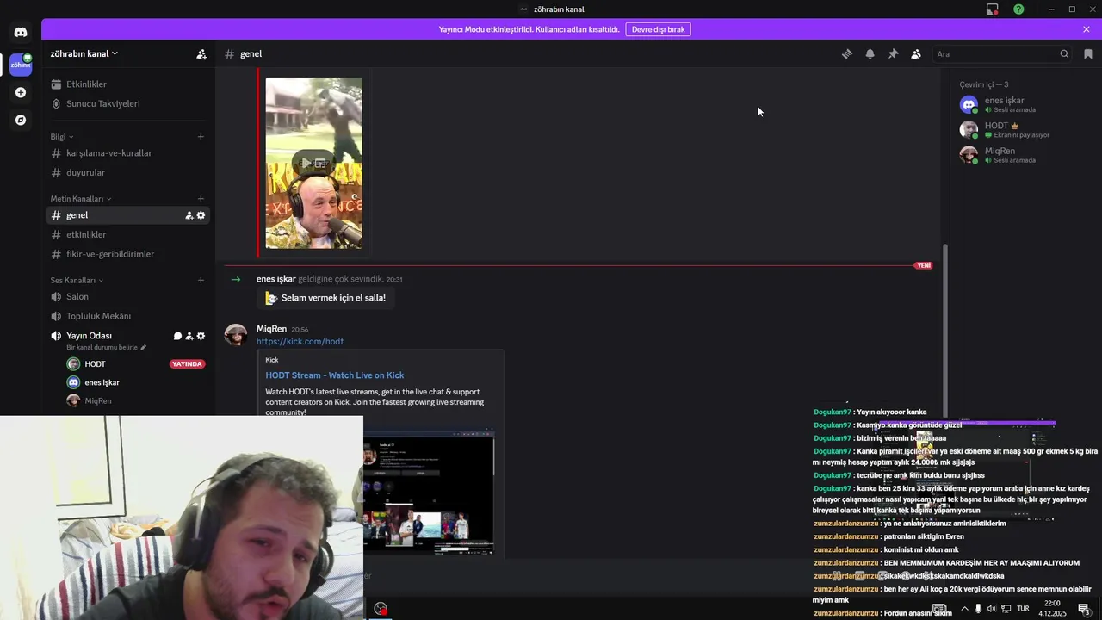Select the zöhrabın kanal server icon
Viewport: 1102px width, 620px height.
pos(21,64)
